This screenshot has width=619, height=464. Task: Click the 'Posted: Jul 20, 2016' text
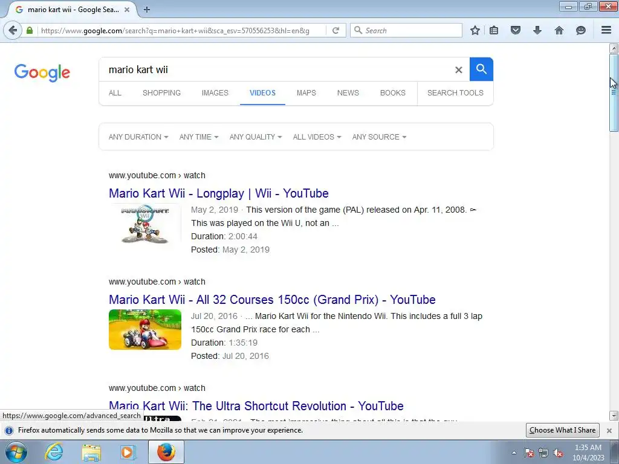[230, 356]
